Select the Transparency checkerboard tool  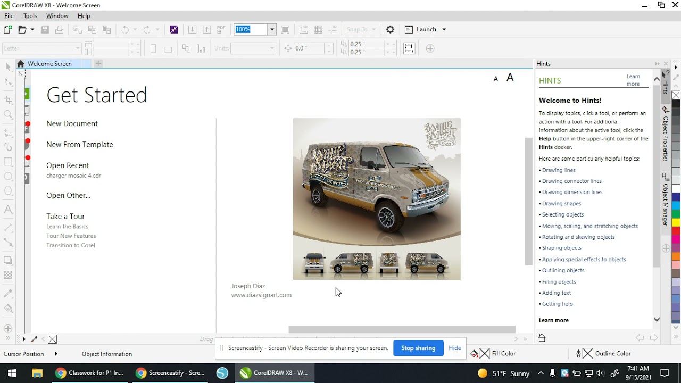pos(8,275)
